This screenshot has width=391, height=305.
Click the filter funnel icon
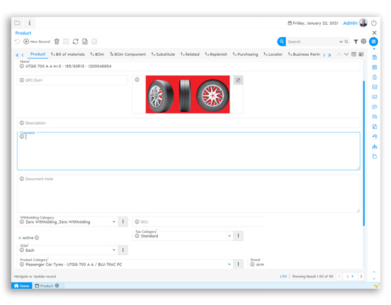[x=355, y=41]
